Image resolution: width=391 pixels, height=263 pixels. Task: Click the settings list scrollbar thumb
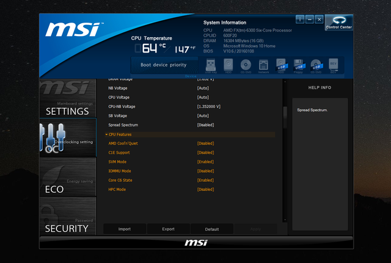(x=285, y=117)
